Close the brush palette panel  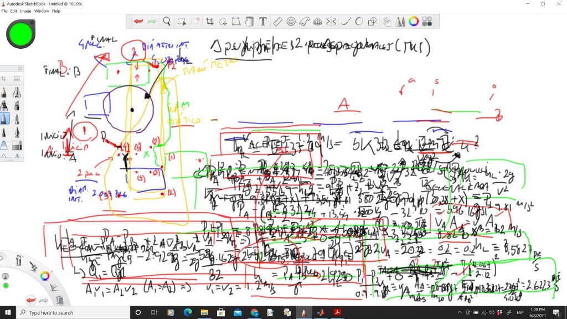[x=20, y=68]
